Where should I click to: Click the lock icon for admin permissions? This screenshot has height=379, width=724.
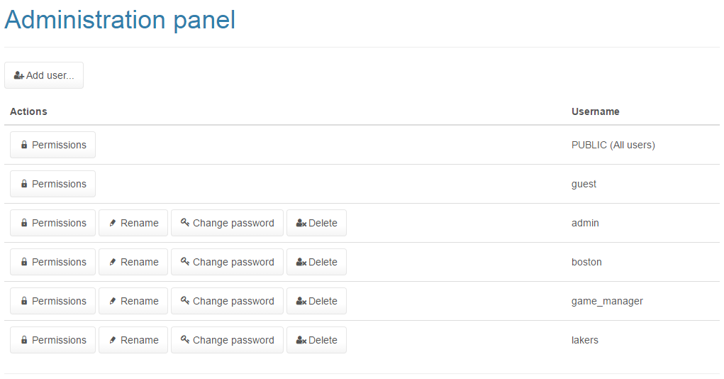24,223
